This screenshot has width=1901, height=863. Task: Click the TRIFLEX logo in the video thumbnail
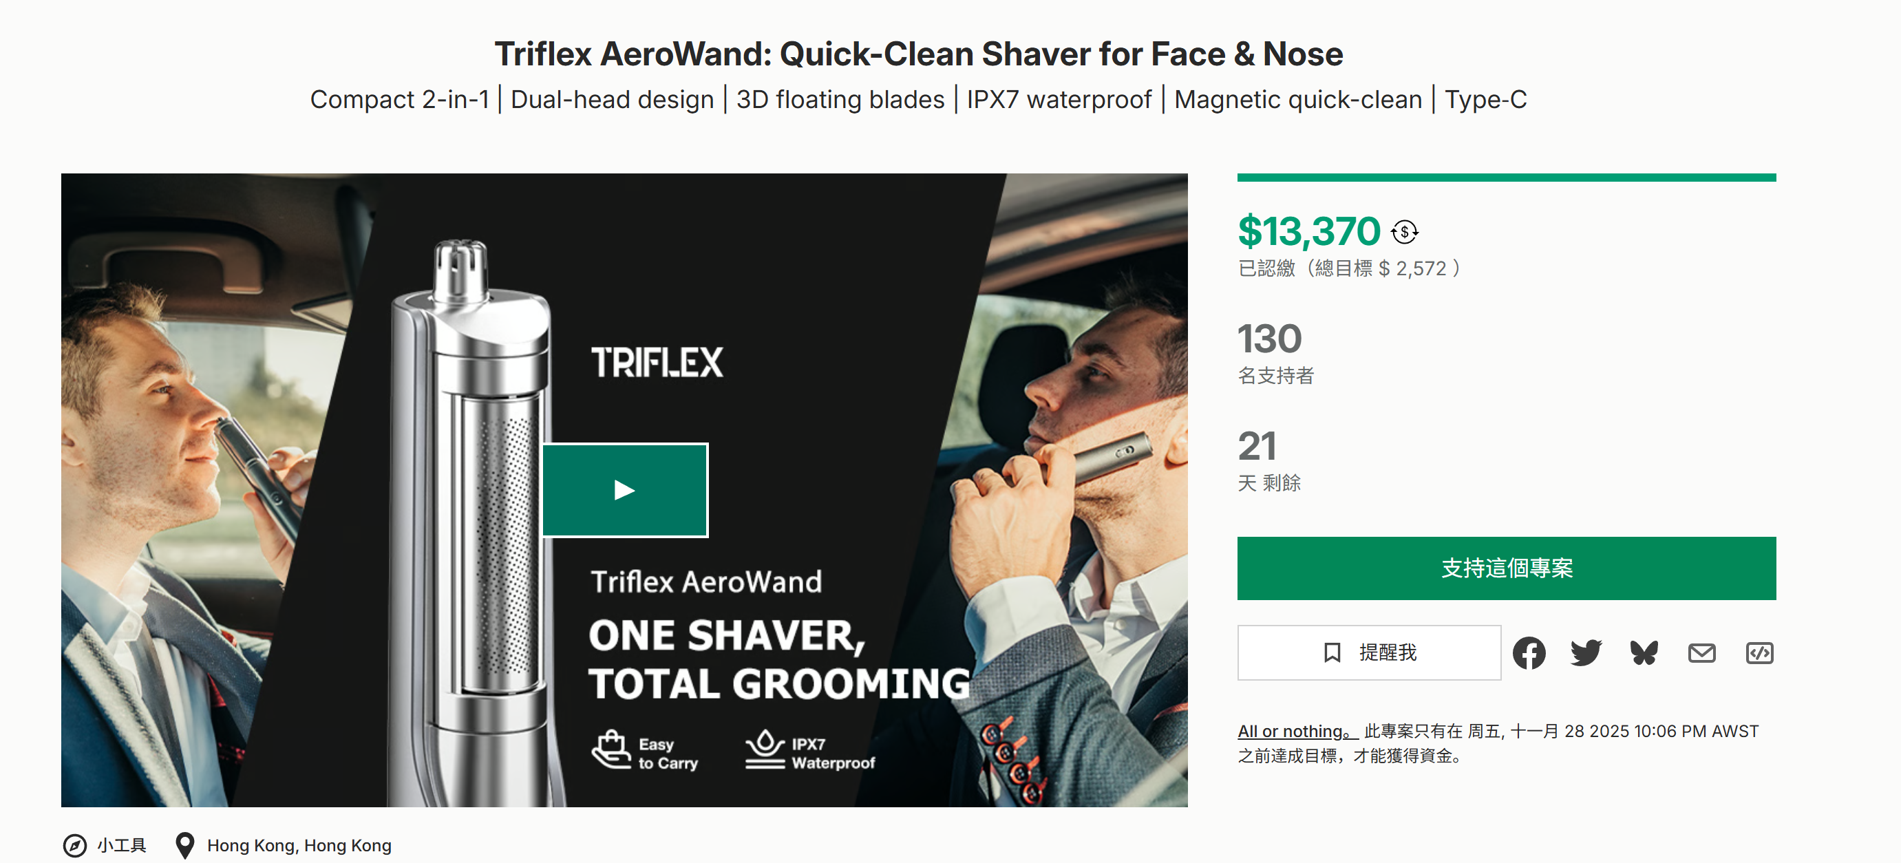(657, 362)
